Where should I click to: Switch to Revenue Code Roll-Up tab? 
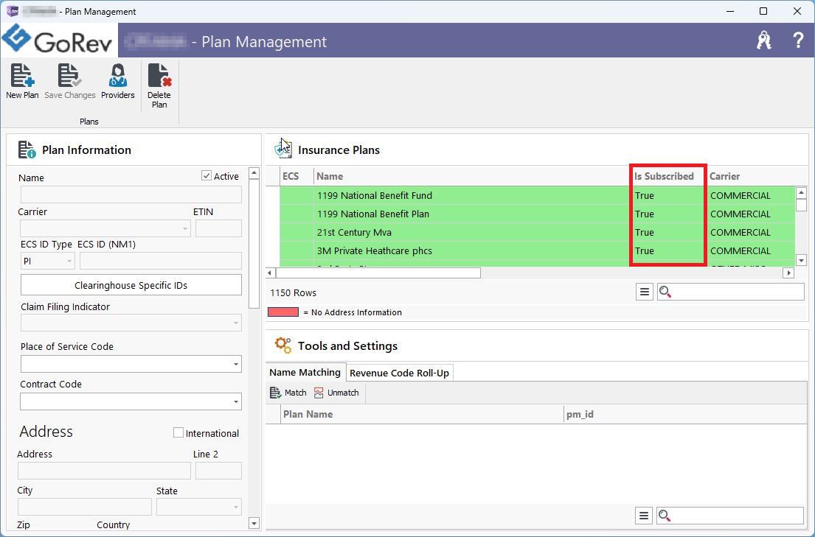pyautogui.click(x=399, y=373)
